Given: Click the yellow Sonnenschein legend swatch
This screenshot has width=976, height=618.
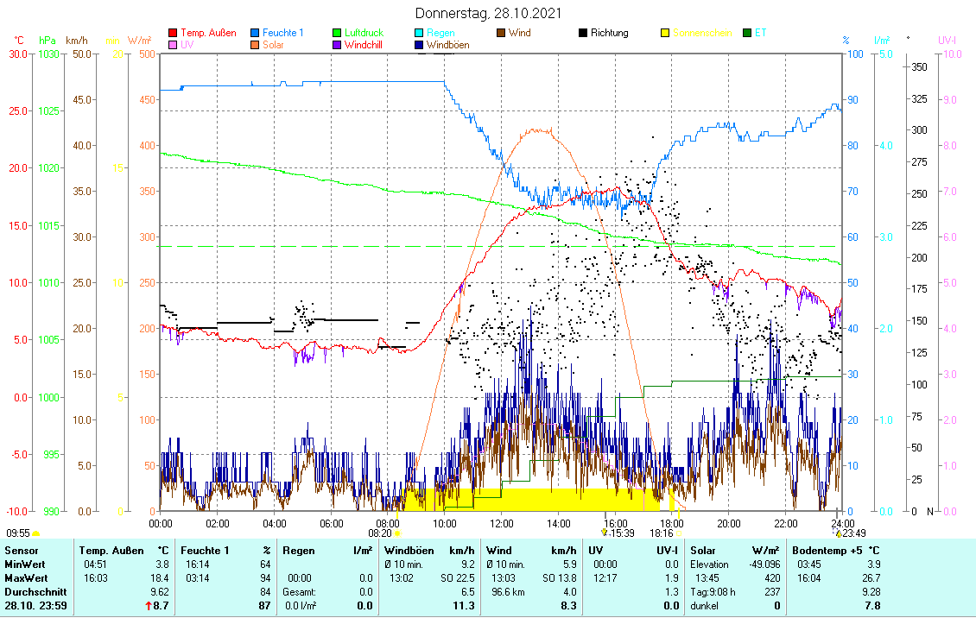Looking at the screenshot, I should (665, 33).
